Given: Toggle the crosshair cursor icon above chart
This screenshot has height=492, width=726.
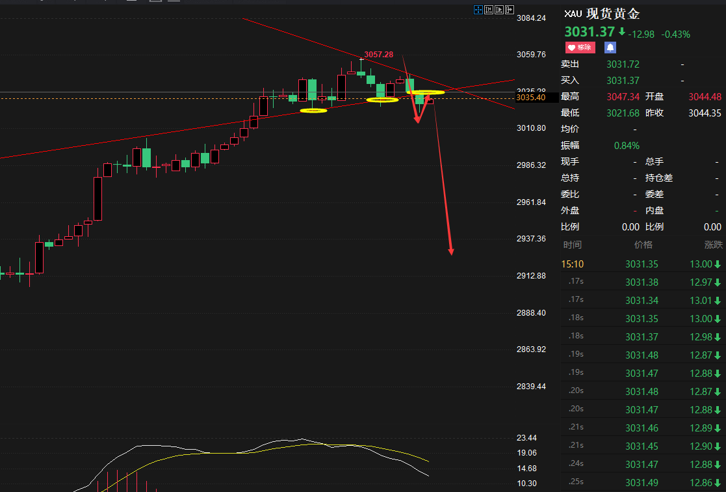Looking at the screenshot, I should (478, 9).
